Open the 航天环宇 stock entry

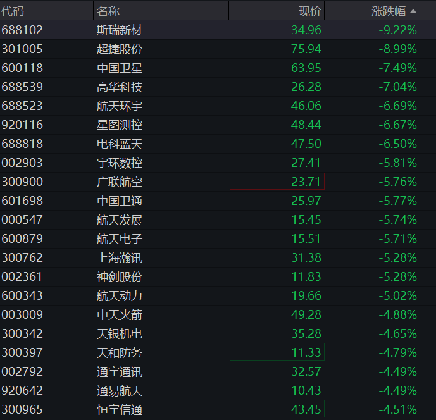coord(120,106)
